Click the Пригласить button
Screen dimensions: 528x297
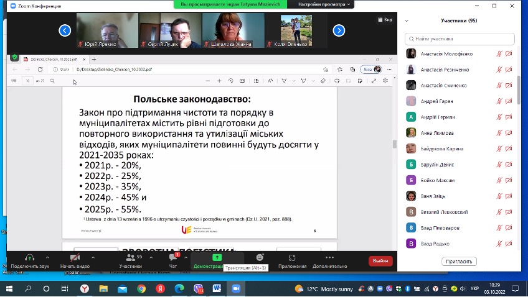pos(459,262)
